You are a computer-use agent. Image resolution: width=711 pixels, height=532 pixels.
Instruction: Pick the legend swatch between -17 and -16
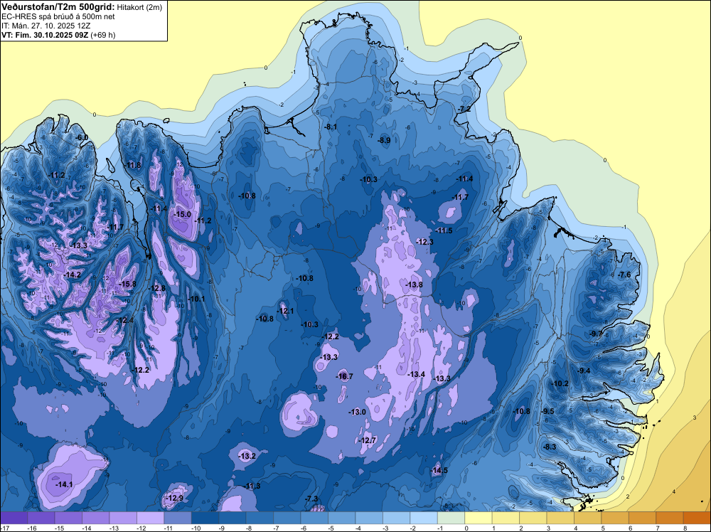(x=14, y=518)
